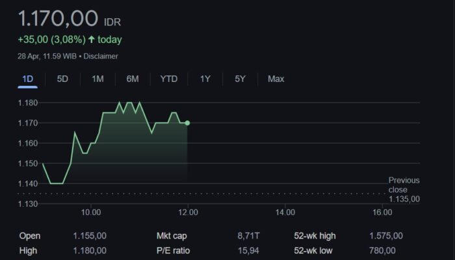455x260 pixels.
Task: Click the 1.140 price axis label
Action: (x=28, y=184)
